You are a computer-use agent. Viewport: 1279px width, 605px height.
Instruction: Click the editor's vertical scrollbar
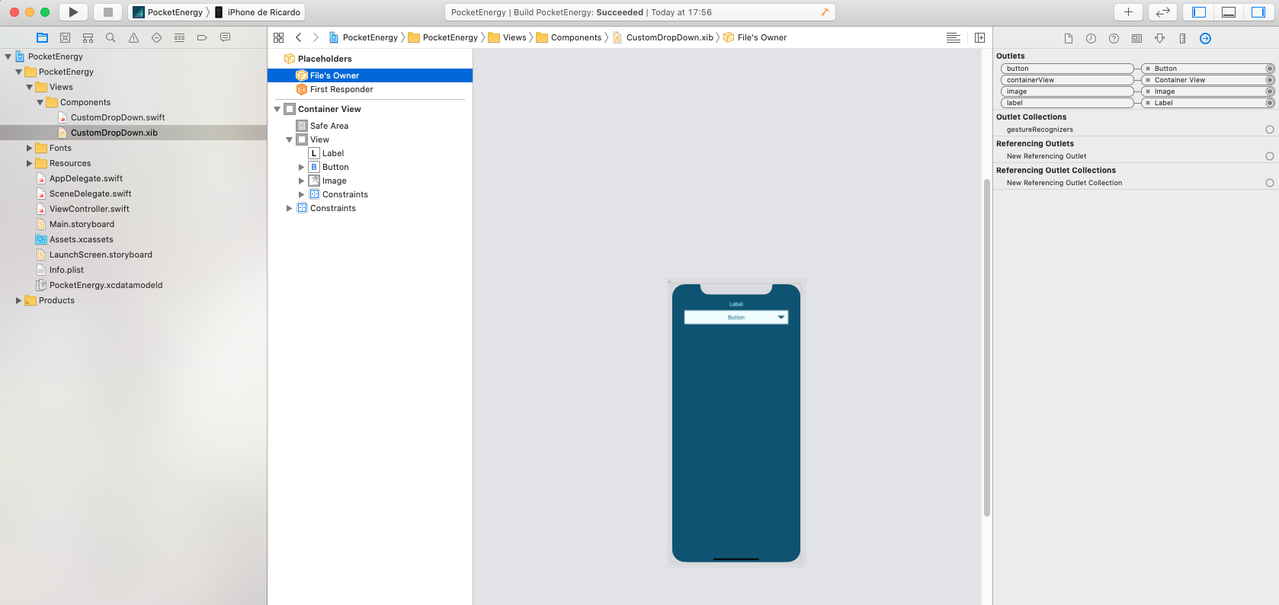(987, 347)
